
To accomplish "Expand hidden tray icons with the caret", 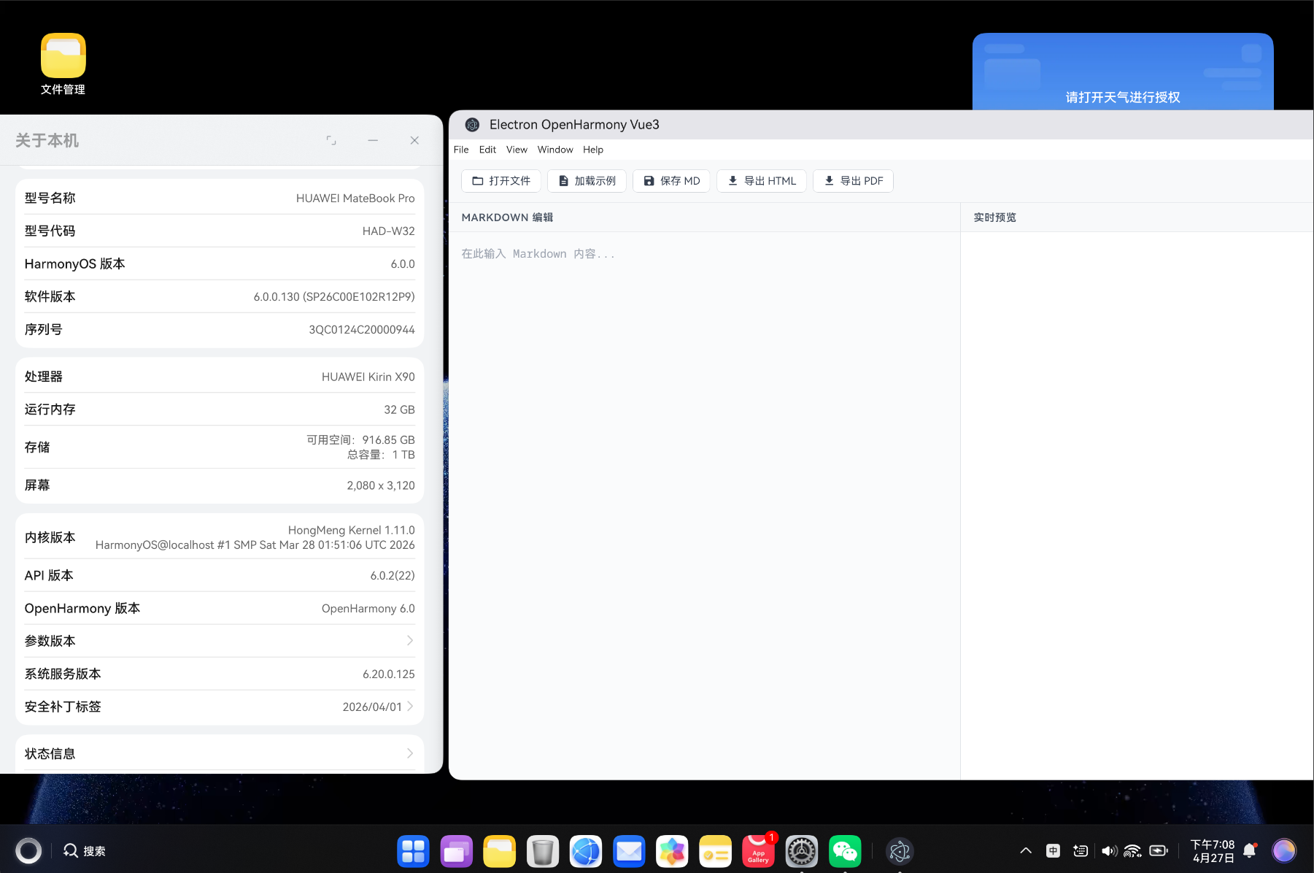I will [1026, 850].
